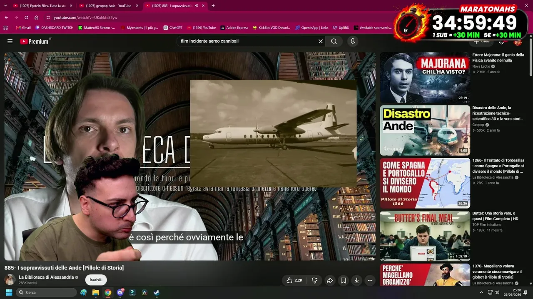
Task: Open File Explorer from the taskbar
Action: pos(96,292)
